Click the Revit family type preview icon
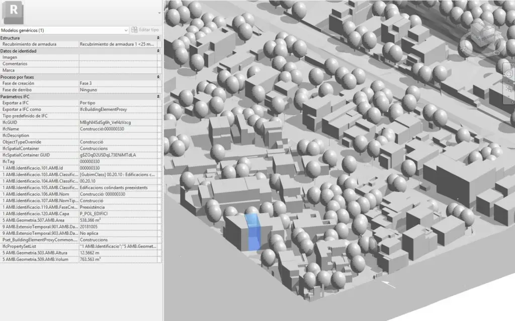515x321 pixels. pos(14,11)
